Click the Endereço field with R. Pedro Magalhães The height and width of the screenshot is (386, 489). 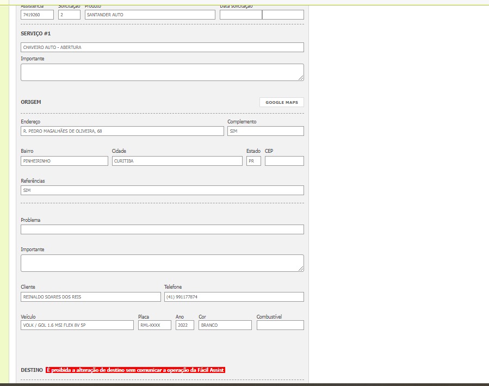122,131
